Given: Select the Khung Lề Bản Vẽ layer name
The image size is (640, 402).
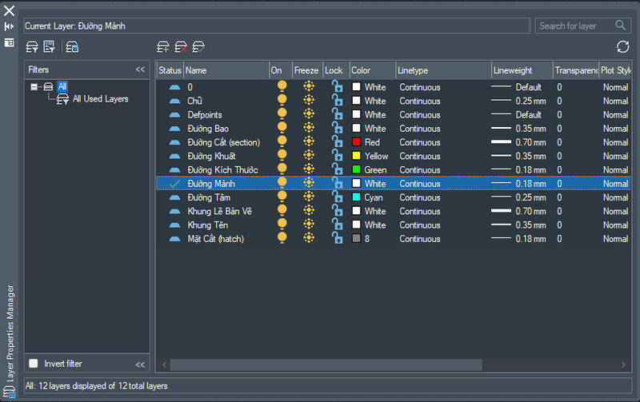Looking at the screenshot, I should pyautogui.click(x=219, y=212).
